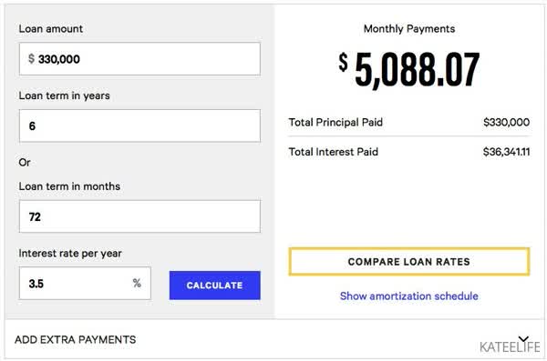Click the blue CALCULATE button
Screen dimensions: 547x361
coord(214,286)
